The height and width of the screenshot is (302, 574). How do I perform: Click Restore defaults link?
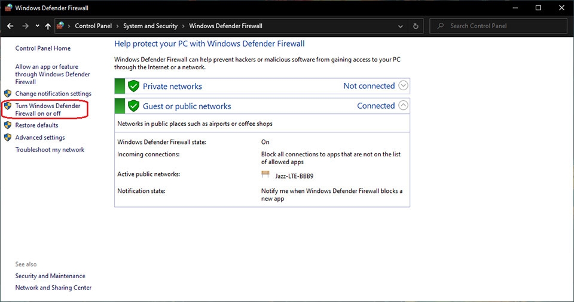(36, 125)
